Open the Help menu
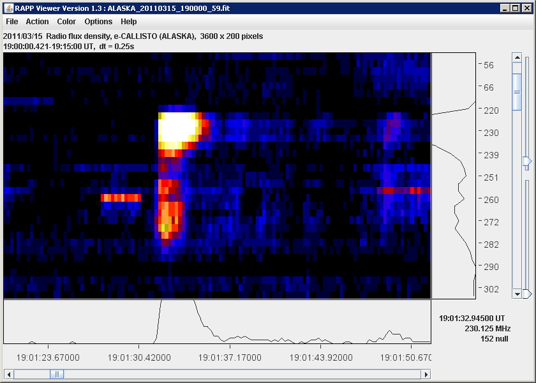The height and width of the screenshot is (383, 536). tap(128, 22)
